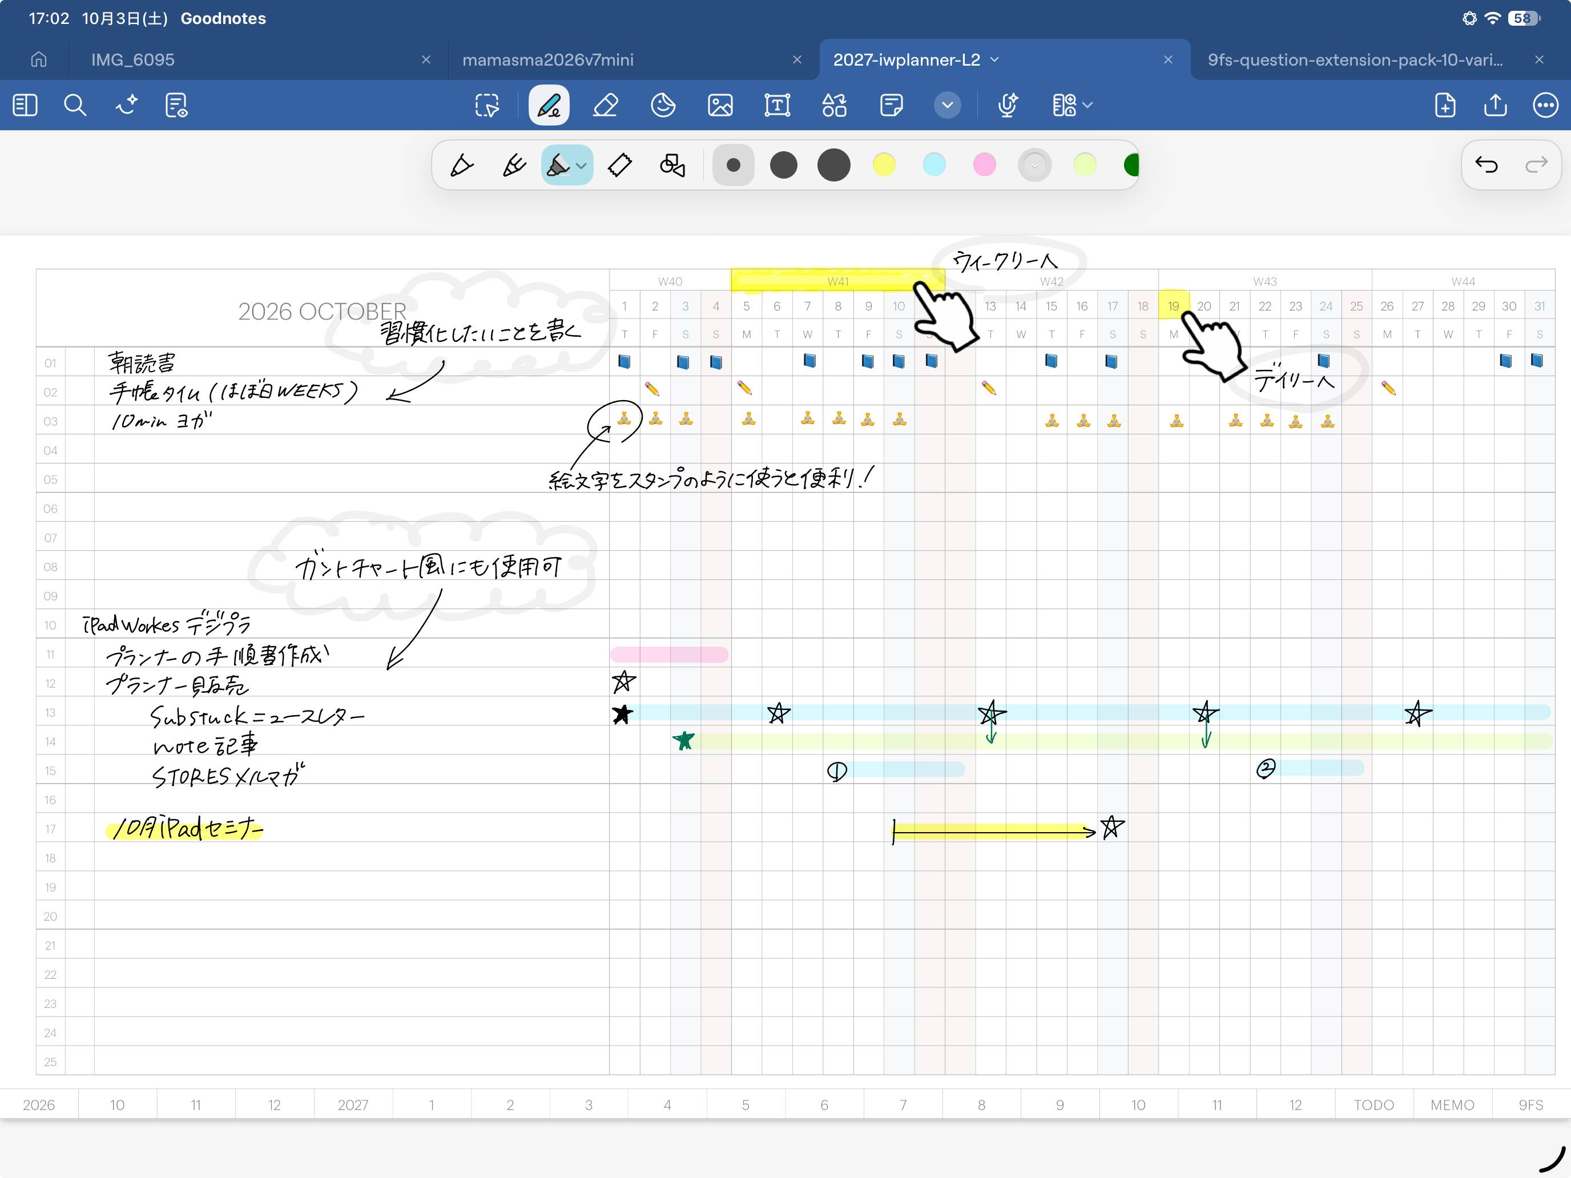Open the search magnifier
Image resolution: width=1571 pixels, height=1178 pixels.
pyautogui.click(x=75, y=105)
